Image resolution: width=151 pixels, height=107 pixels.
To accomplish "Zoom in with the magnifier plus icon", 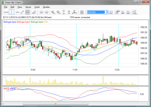I will 53,12.
